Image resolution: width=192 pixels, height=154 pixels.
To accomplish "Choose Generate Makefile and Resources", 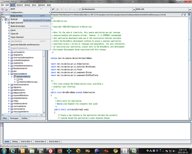I will pos(30,45).
